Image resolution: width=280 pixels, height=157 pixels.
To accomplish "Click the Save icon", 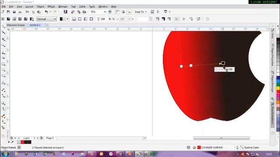I will click(14, 12).
